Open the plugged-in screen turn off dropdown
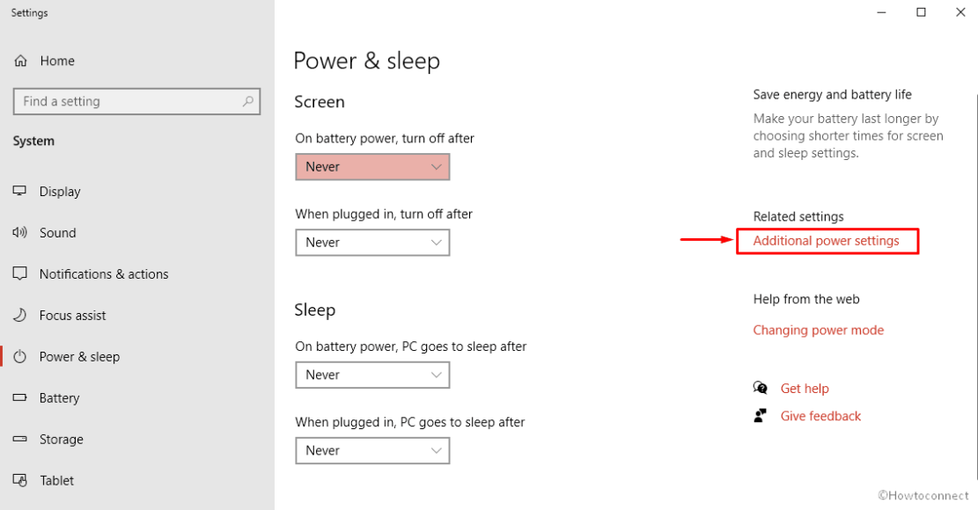 click(372, 242)
